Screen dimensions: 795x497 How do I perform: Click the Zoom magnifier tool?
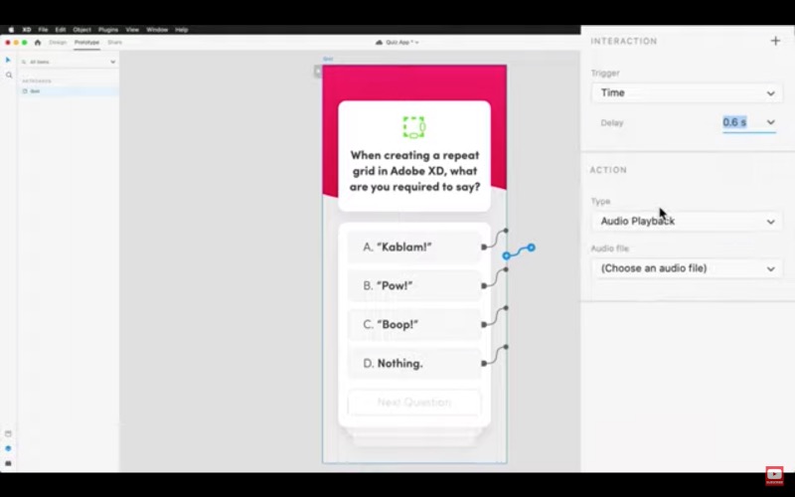(9, 76)
